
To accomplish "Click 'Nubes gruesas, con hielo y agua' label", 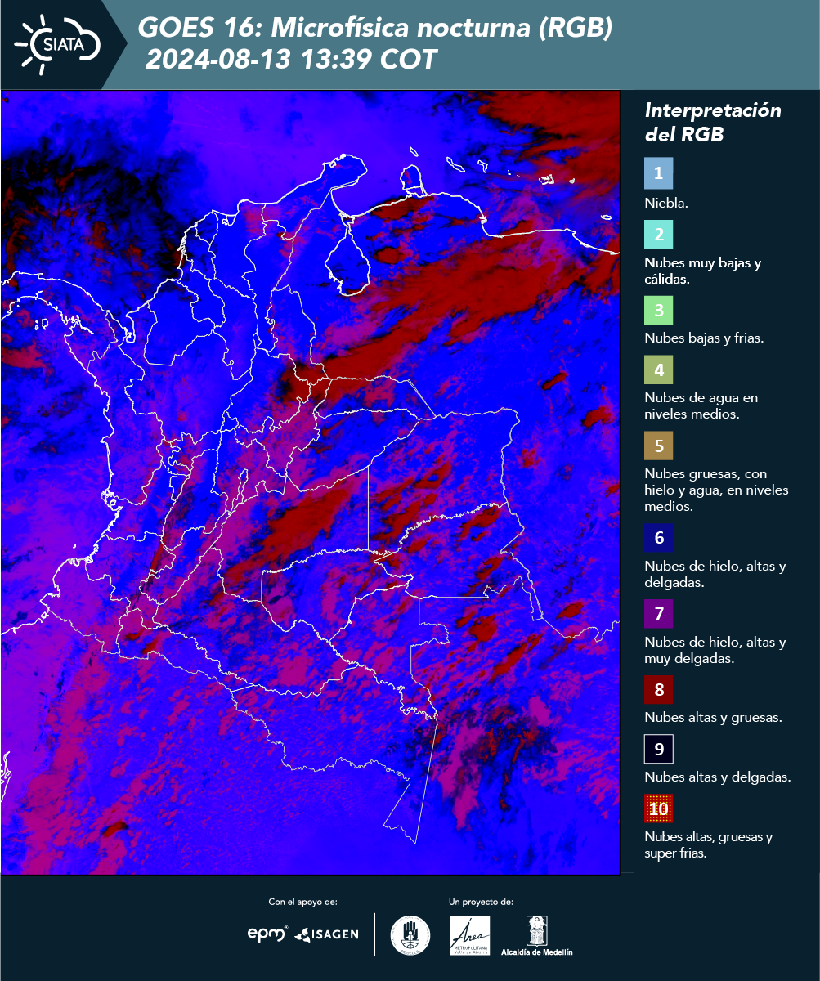I will click(x=716, y=490).
